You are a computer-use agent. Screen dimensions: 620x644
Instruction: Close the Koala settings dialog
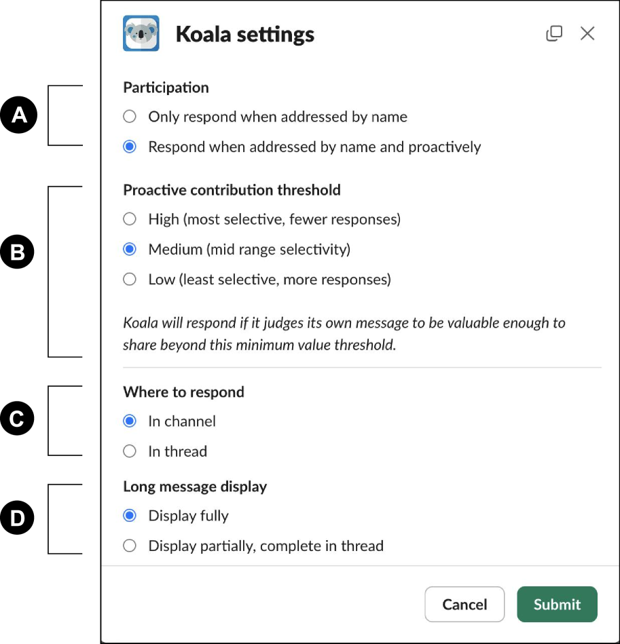pyautogui.click(x=587, y=33)
